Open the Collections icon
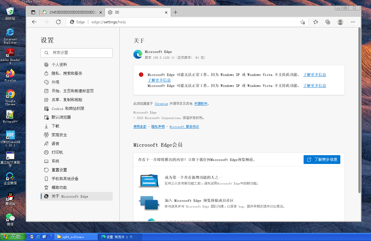Image resolution: width=371 pixels, height=241 pixels. pos(328,22)
